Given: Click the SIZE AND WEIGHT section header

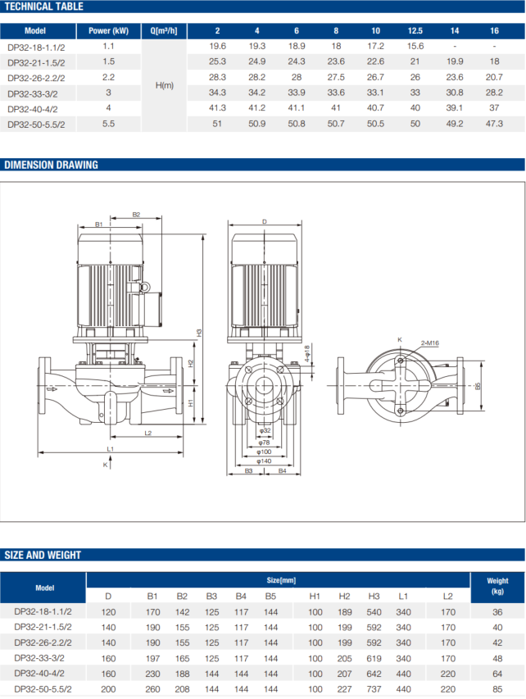Looking at the screenshot, I should pos(43,555).
